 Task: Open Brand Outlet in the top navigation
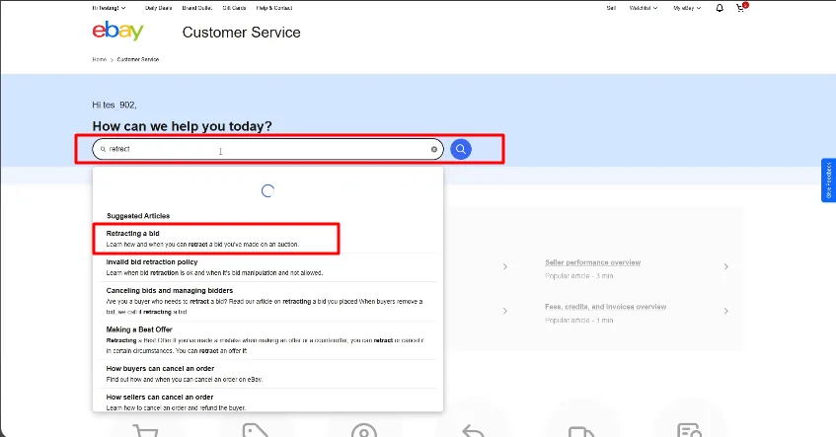196,8
